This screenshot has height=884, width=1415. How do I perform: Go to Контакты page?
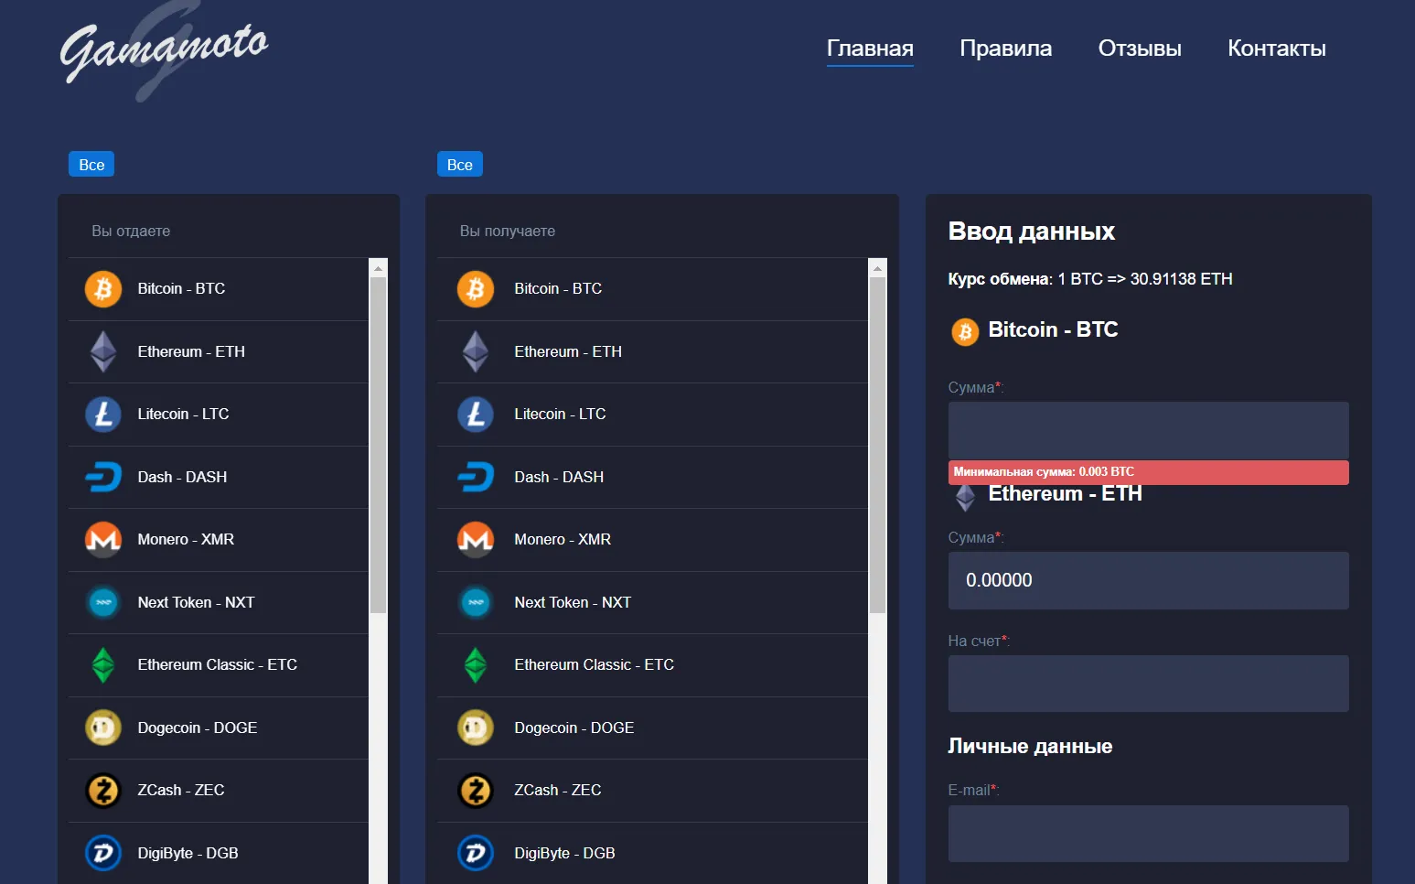pos(1277,49)
